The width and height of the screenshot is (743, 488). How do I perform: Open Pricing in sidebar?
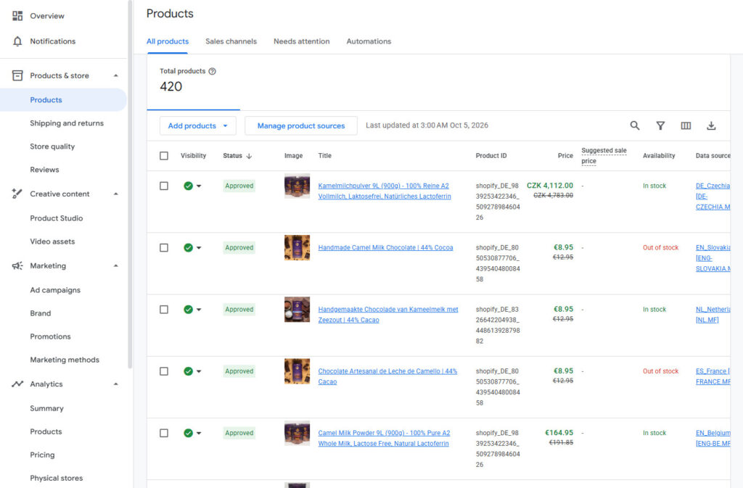tap(42, 455)
